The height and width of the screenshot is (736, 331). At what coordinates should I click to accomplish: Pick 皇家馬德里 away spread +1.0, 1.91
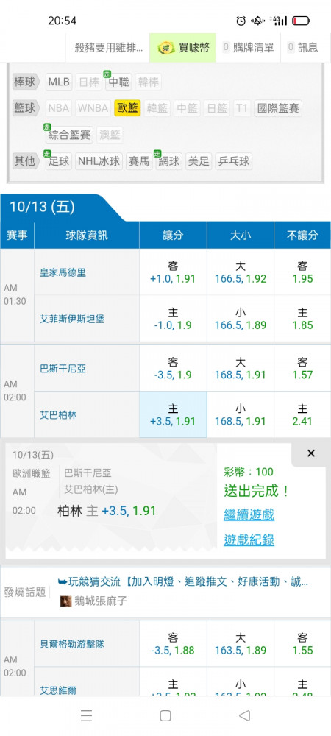[173, 273]
